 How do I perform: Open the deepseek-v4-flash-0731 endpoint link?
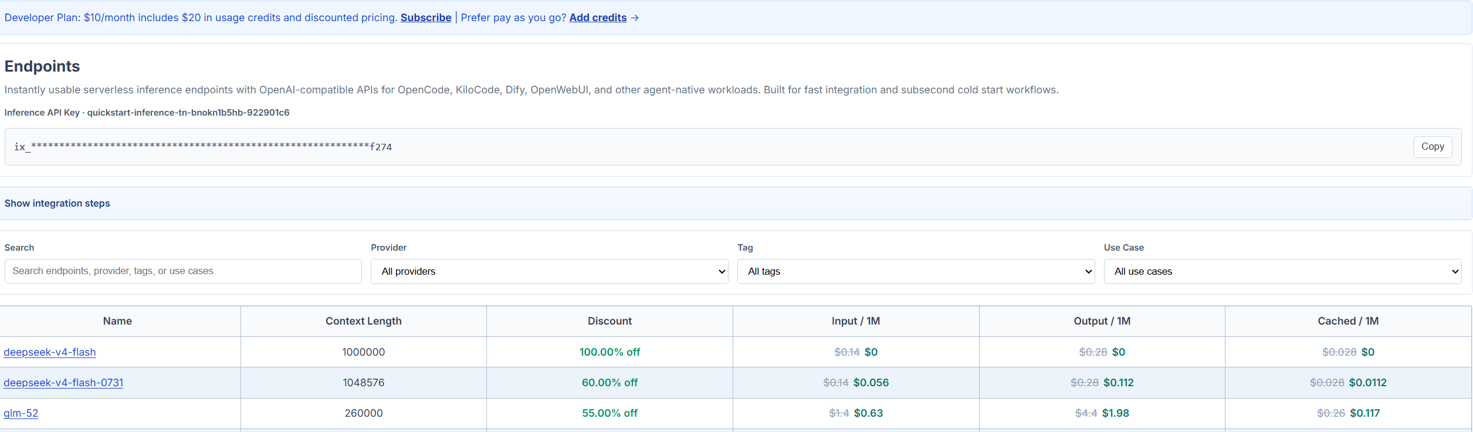[x=63, y=383]
